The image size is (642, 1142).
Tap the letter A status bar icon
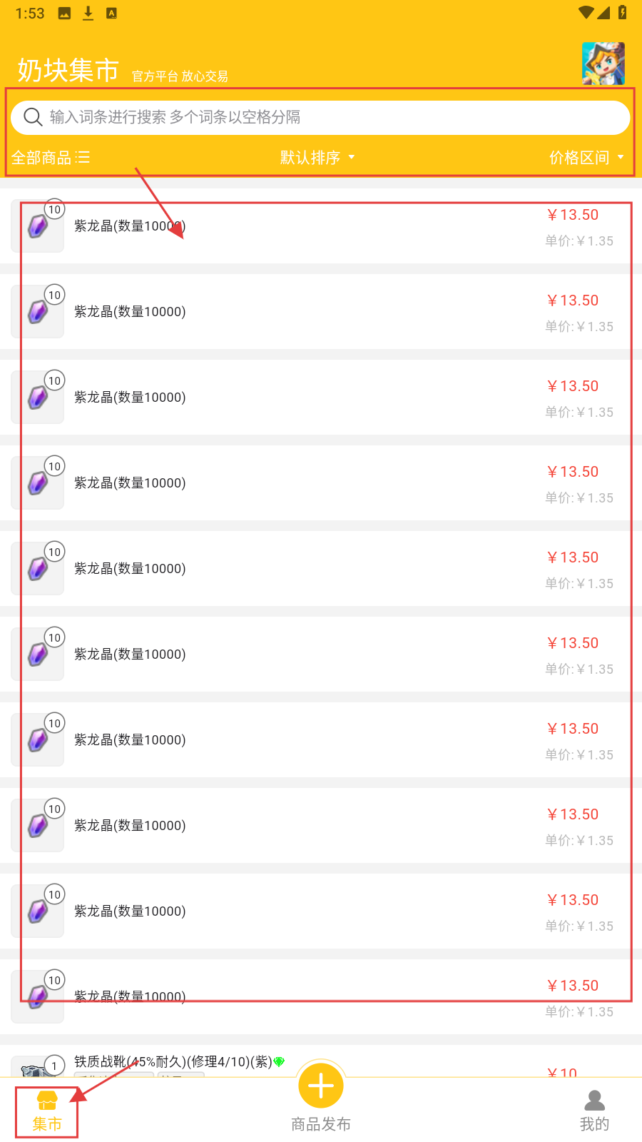point(111,13)
